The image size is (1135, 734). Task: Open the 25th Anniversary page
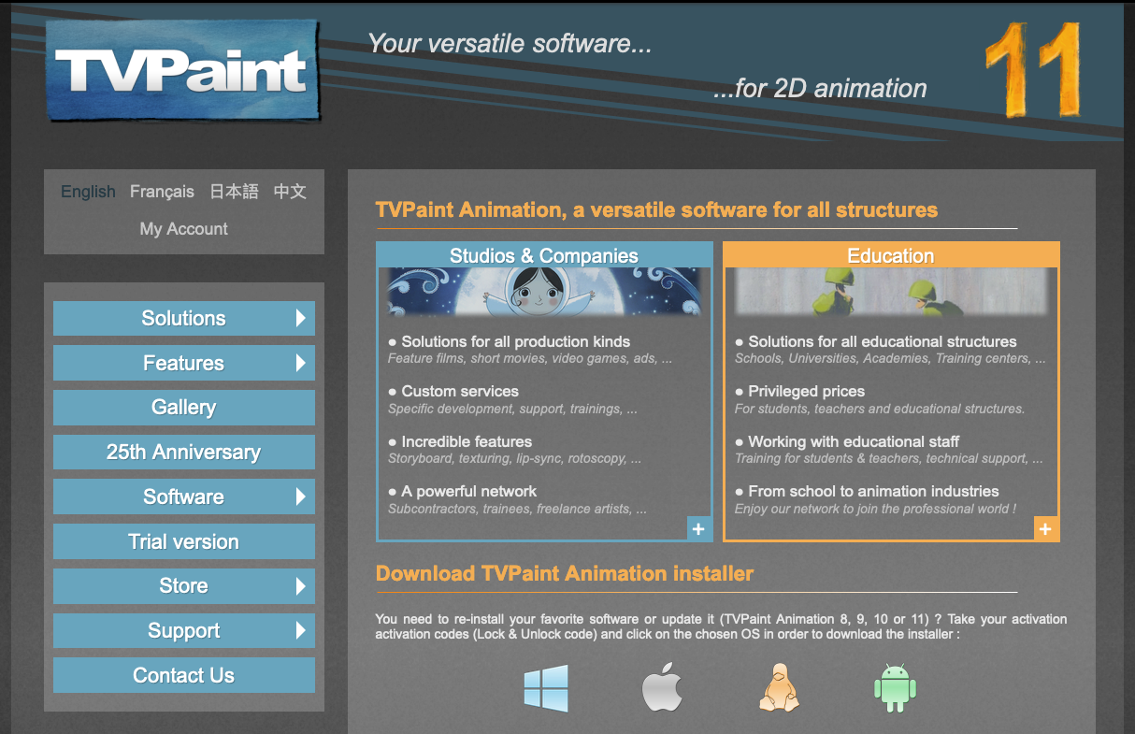click(184, 452)
